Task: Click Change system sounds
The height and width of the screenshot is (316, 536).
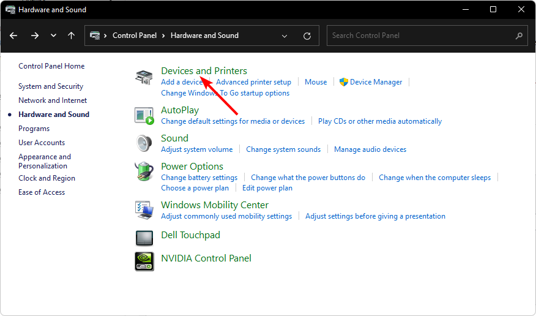Action: click(283, 149)
